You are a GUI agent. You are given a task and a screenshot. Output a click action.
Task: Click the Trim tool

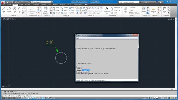(71, 10)
